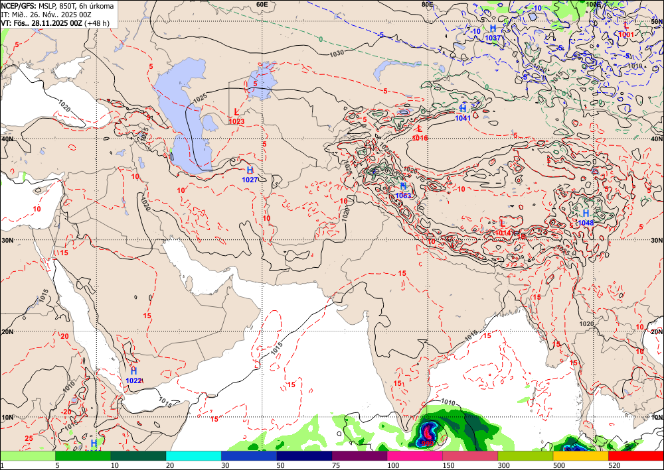Click the '80E' longitude label

427,4
